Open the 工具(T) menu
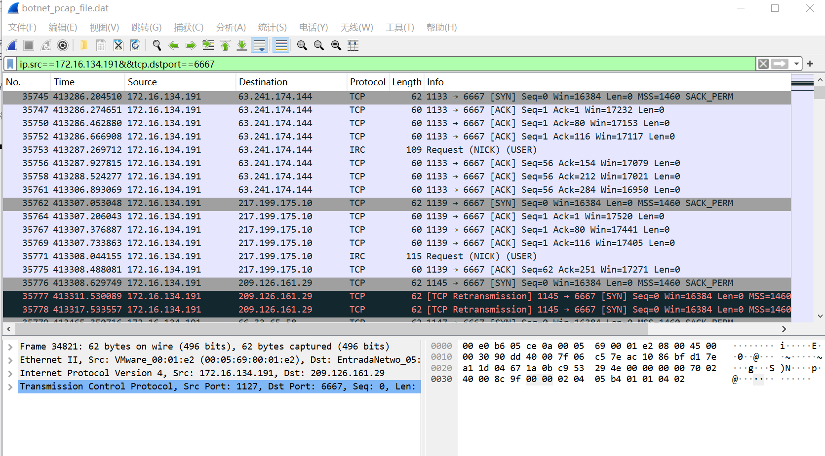Viewport: 825px width, 456px height. click(x=400, y=28)
